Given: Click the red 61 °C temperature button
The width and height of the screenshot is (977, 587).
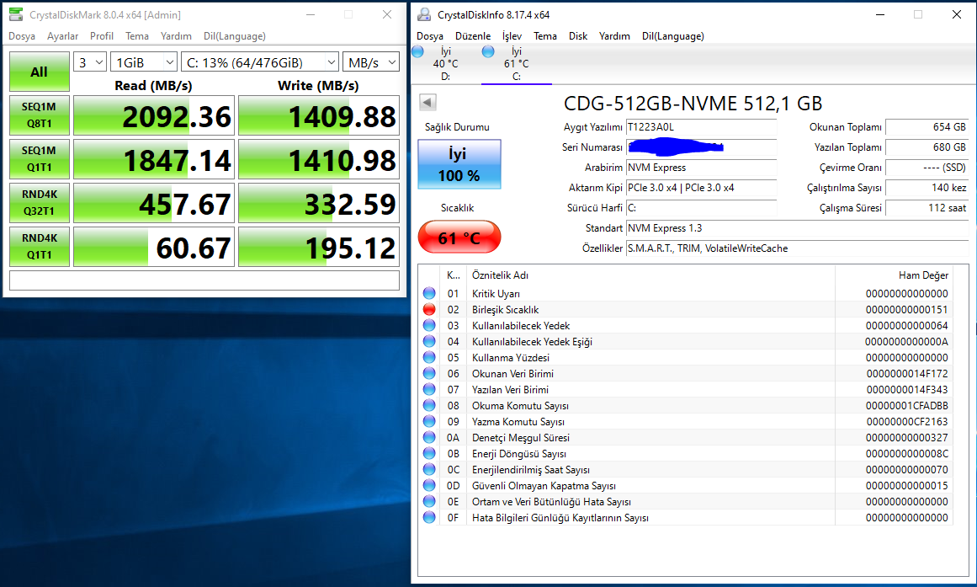Looking at the screenshot, I should [x=459, y=237].
